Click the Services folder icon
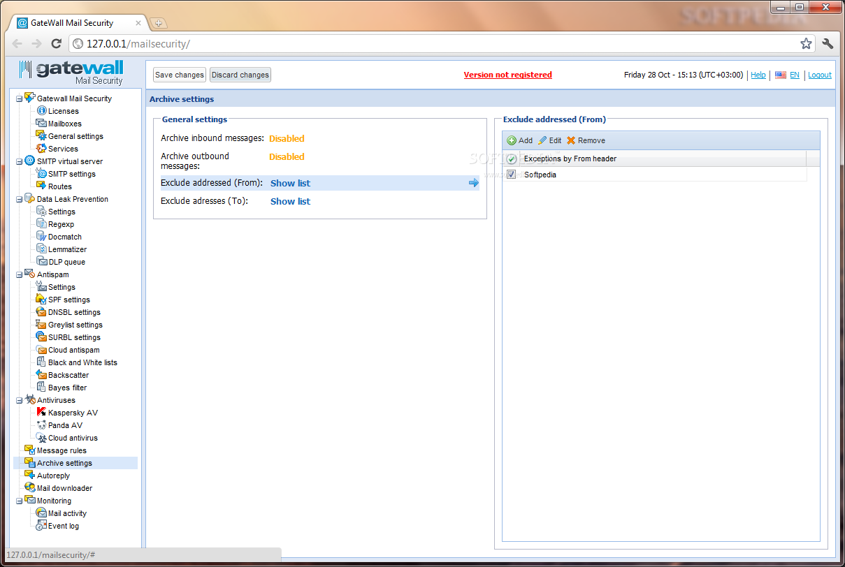 42,149
